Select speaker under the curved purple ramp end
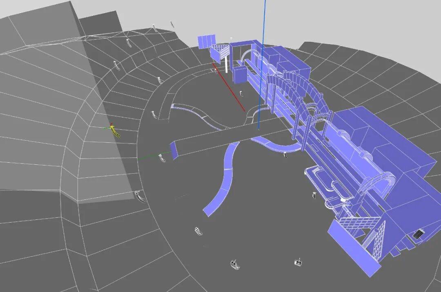The height and width of the screenshot is (292, 441). pos(199,231)
